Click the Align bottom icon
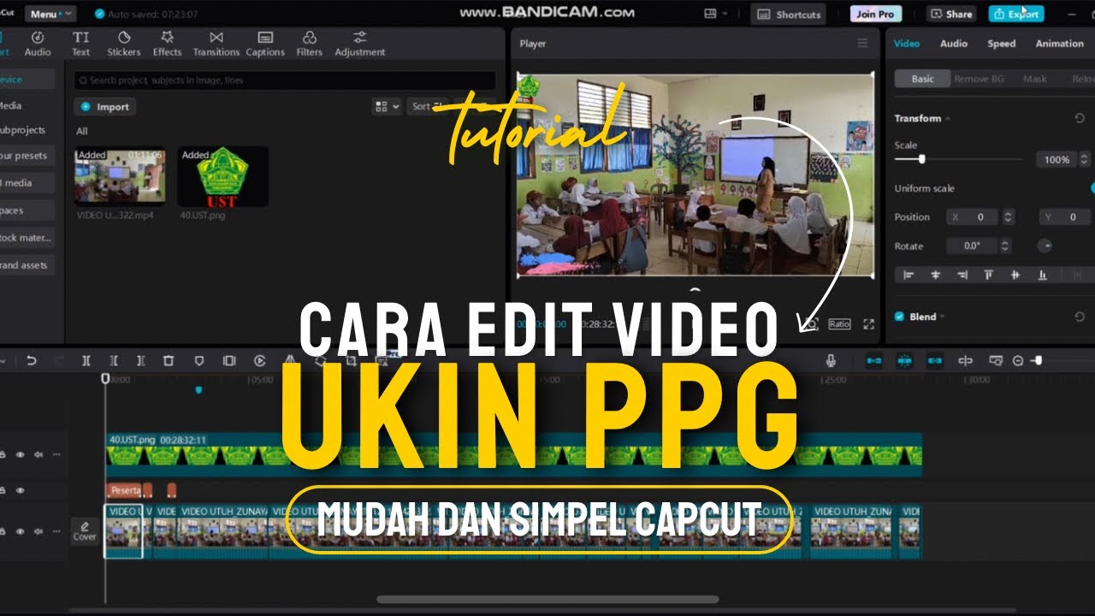Viewport: 1095px width, 616px height. tap(1042, 275)
